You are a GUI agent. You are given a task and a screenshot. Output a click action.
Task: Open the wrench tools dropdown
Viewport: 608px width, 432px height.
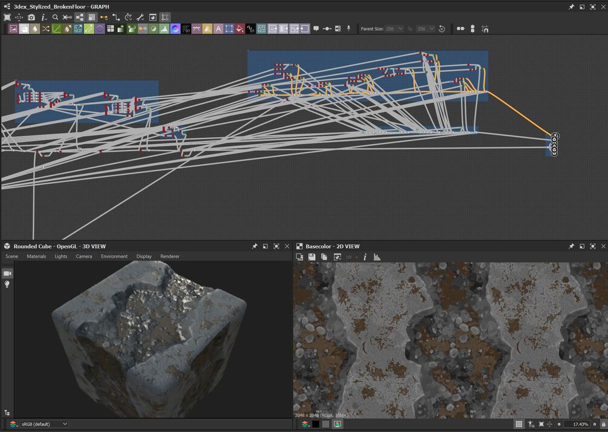[x=140, y=18]
